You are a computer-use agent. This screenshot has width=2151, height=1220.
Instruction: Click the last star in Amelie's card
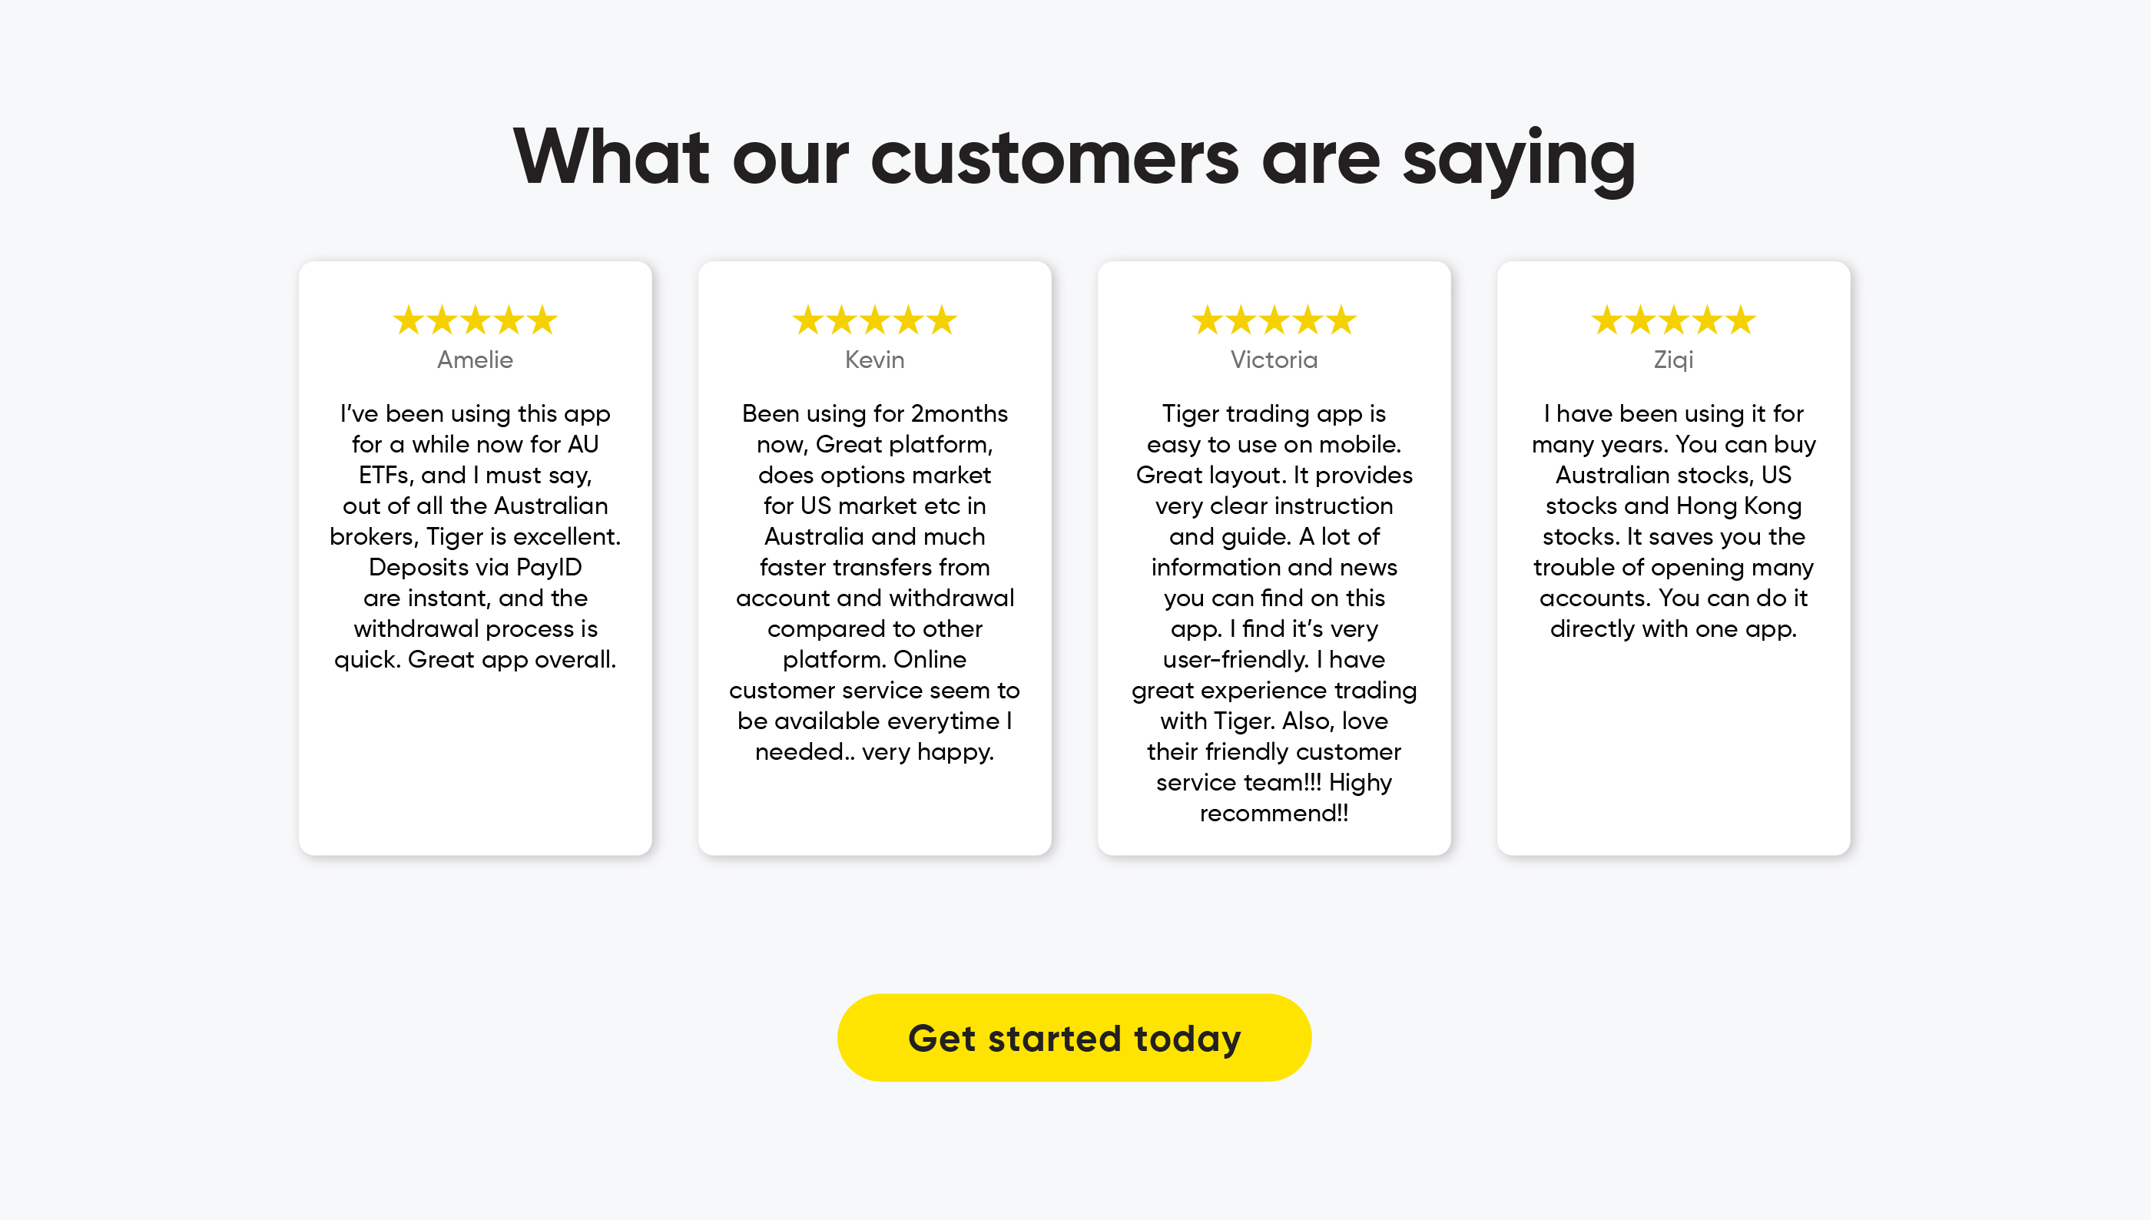[542, 320]
